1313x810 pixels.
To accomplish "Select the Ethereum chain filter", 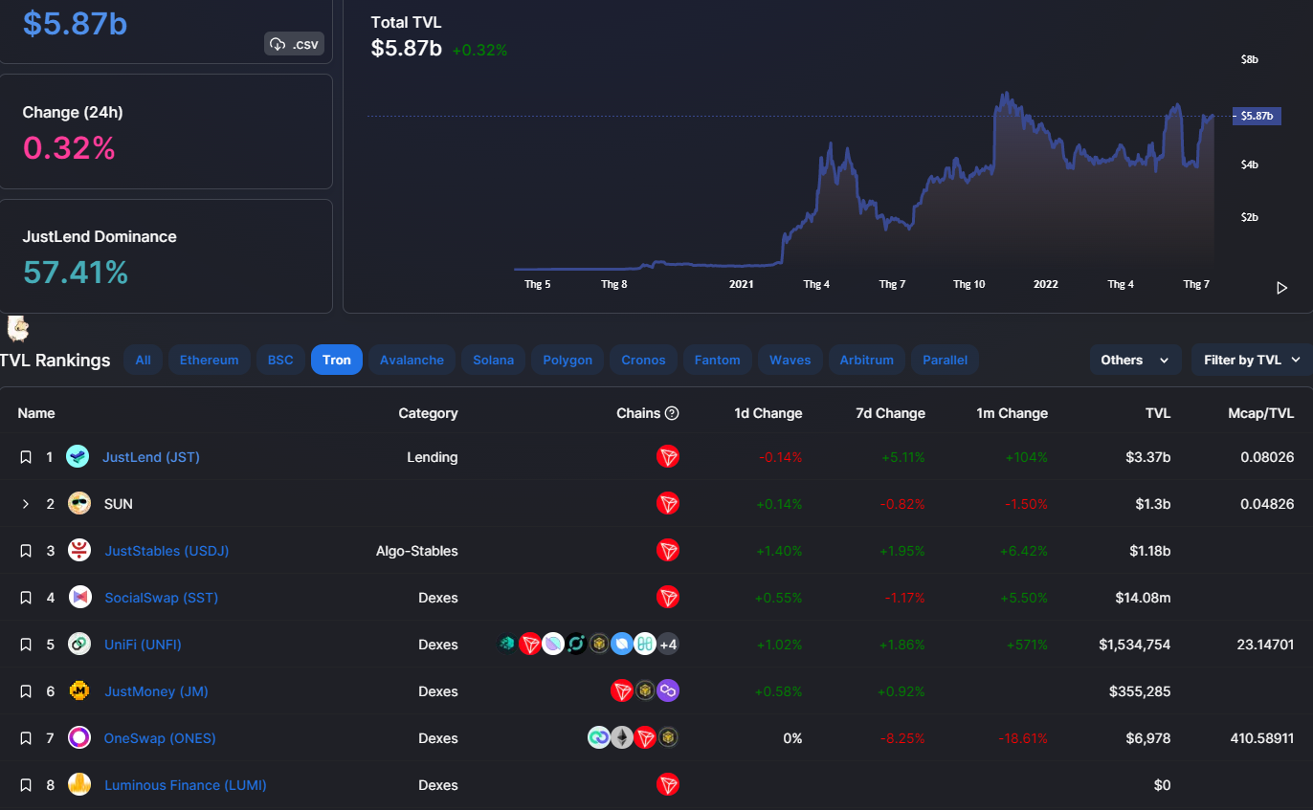I will [210, 360].
